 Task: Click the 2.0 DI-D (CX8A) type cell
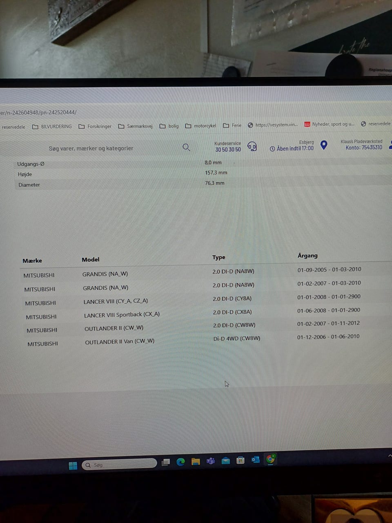[232, 312]
